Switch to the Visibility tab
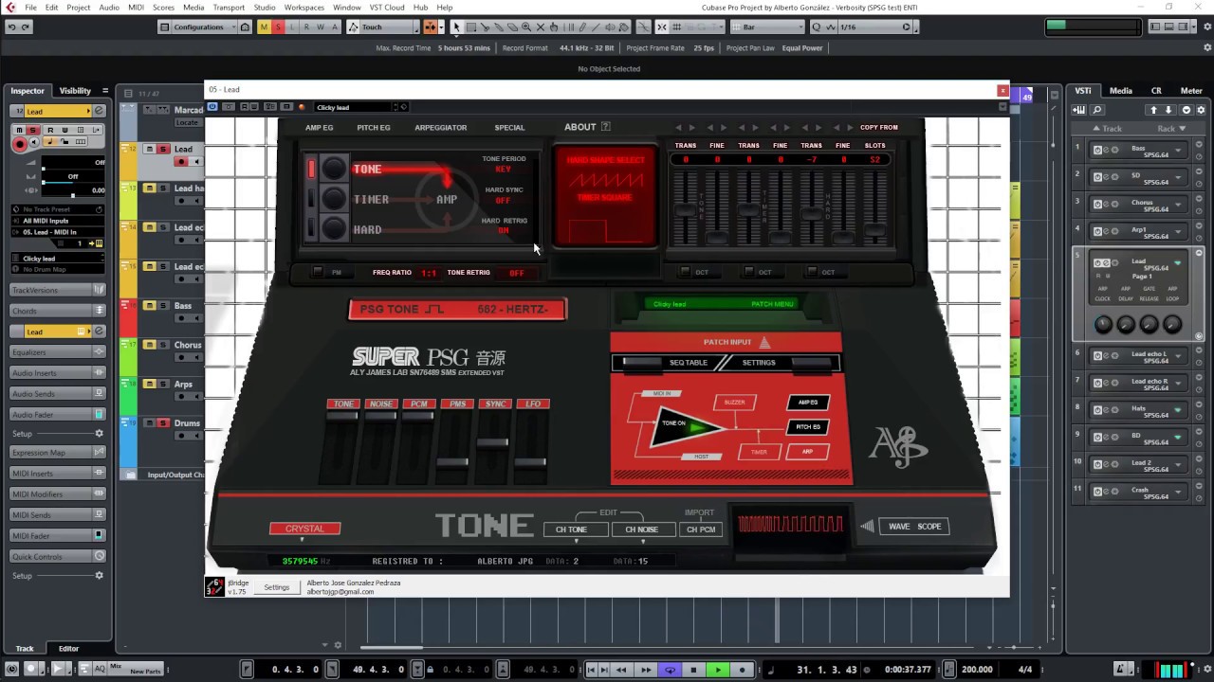Screen dimensions: 1214x682 pyautogui.click(x=75, y=91)
